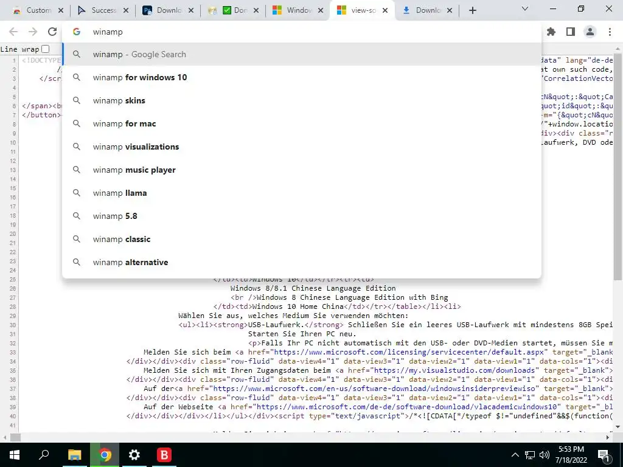Toggle the browser side panel
This screenshot has height=467, width=623.
pos(571,32)
